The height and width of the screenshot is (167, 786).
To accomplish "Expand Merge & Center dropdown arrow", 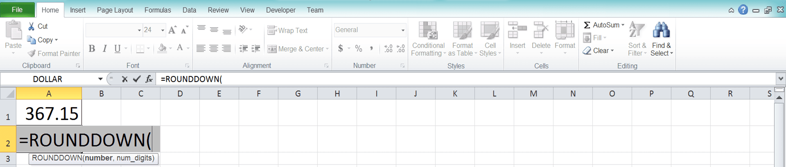I will [x=327, y=49].
